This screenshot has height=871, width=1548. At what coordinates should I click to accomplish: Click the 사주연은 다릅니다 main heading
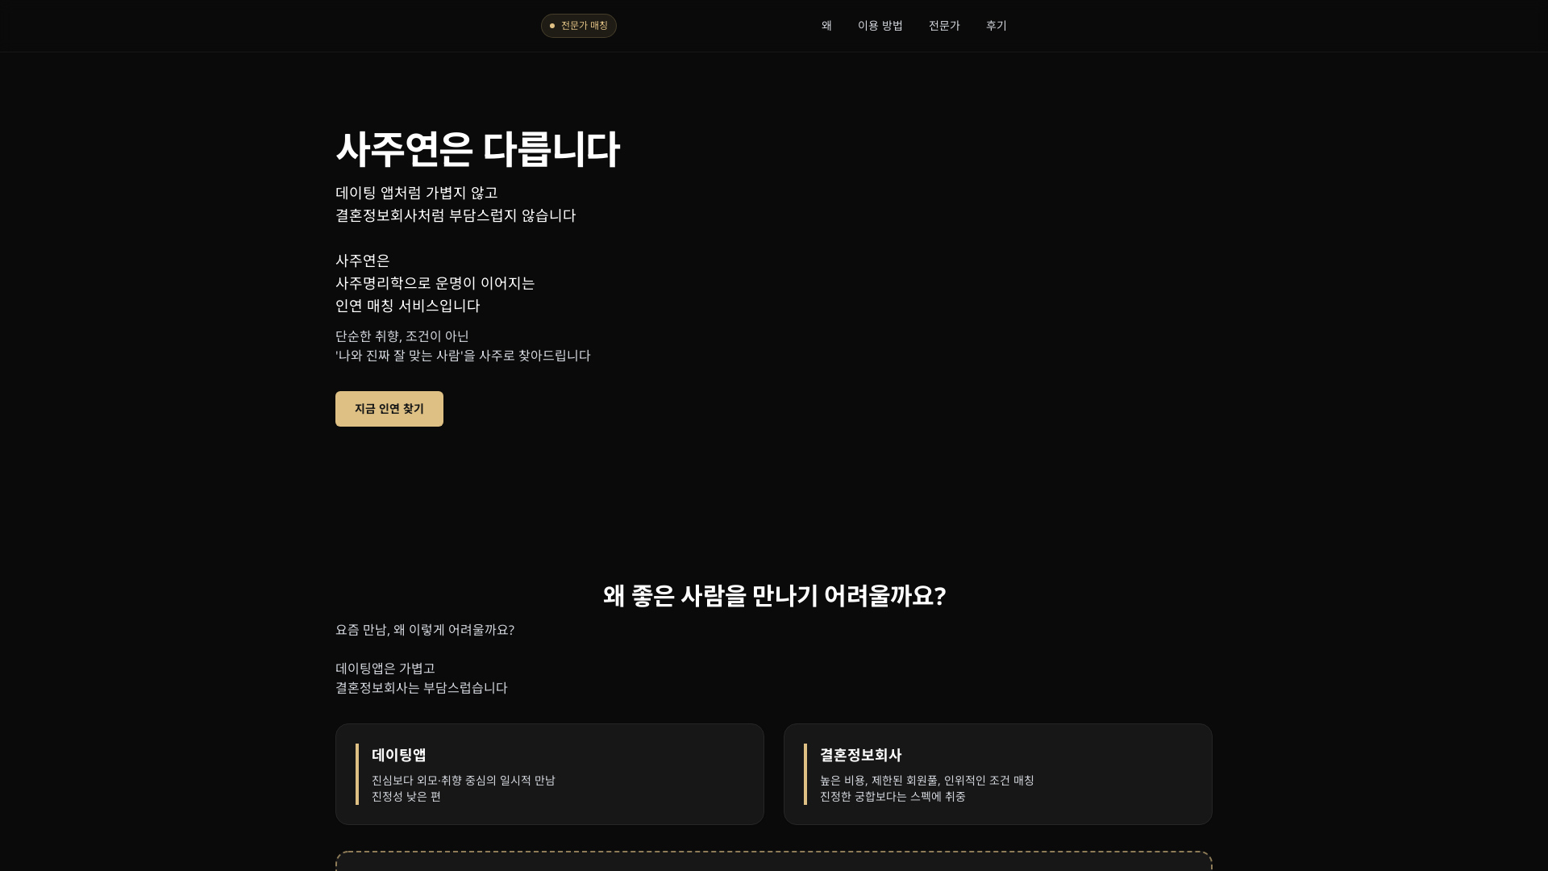point(477,150)
